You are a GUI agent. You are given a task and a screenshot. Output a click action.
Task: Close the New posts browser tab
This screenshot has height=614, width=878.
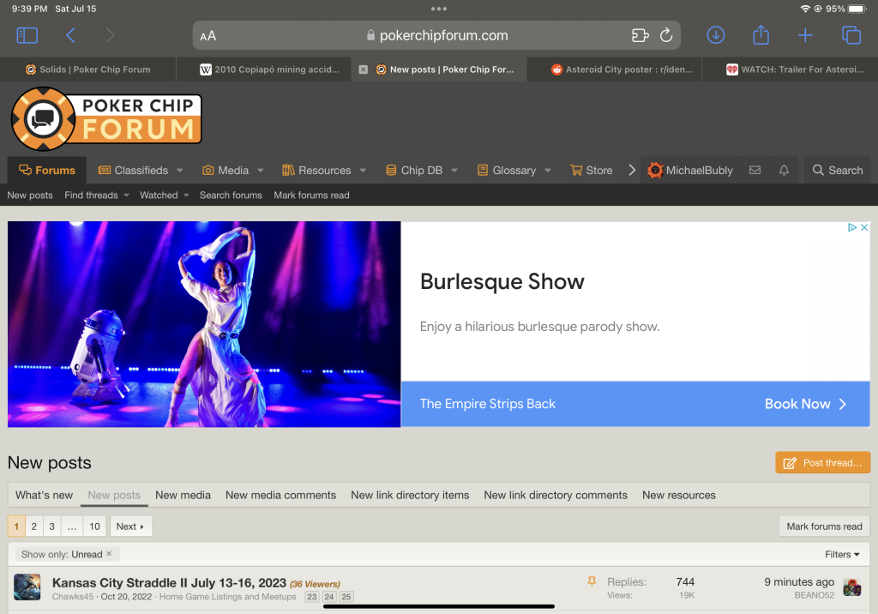[363, 69]
